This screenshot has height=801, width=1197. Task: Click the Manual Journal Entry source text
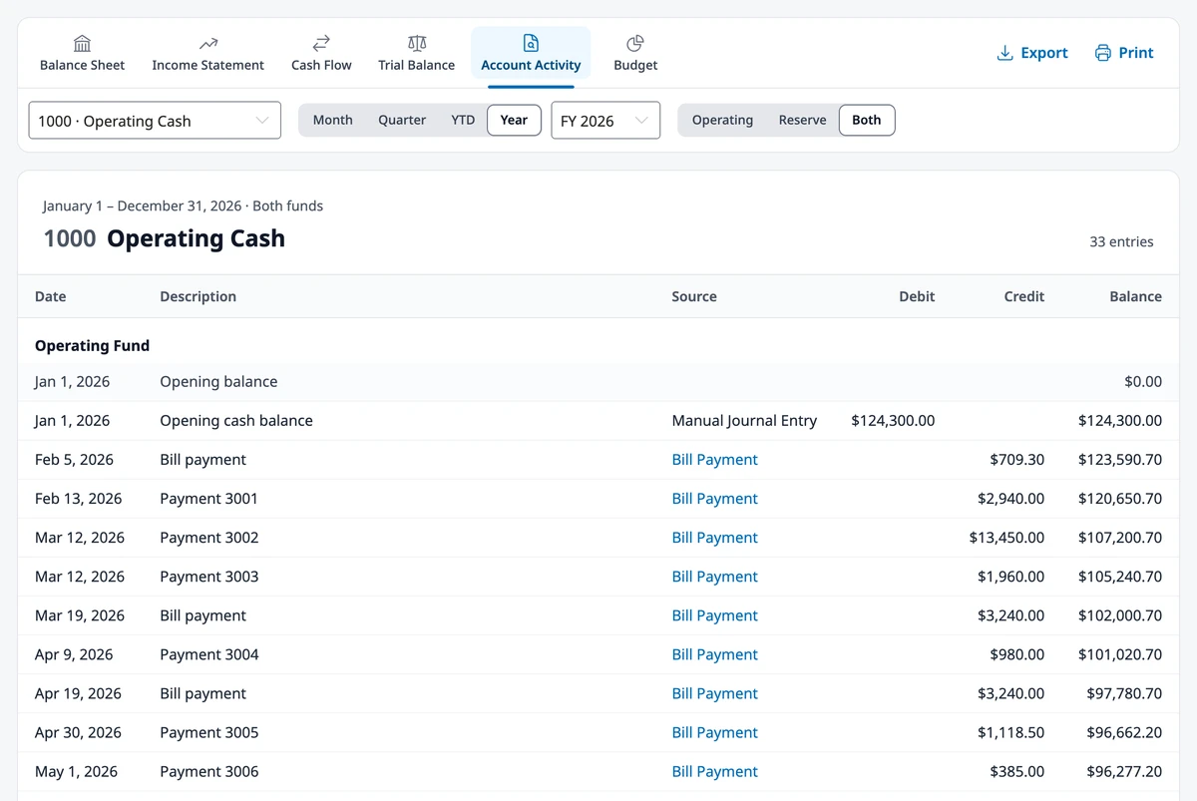[744, 421]
